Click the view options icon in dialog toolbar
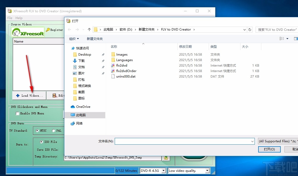Image resolution: width=298 pixels, height=176 pixels. click(x=282, y=38)
